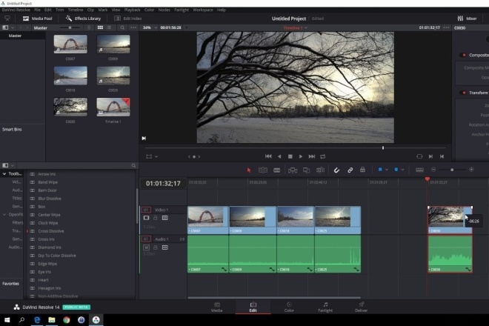Screen dimensions: 489x326
Task: Go to last frame button
Action: (x=311, y=156)
